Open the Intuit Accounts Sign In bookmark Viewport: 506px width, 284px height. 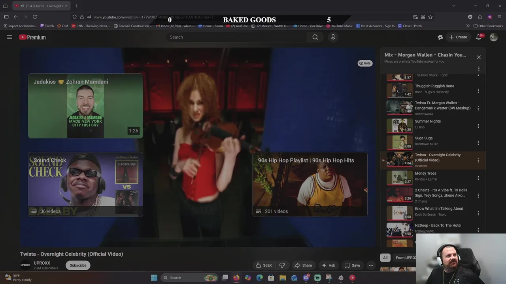[x=375, y=26]
